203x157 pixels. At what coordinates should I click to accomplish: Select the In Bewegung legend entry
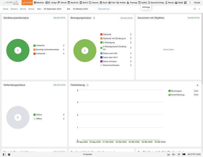[x=116, y=42]
